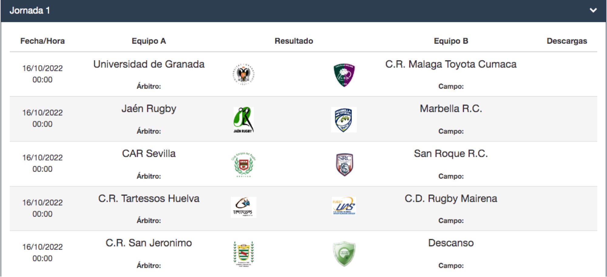Click the Universidad de Granada crest logo
Screen dimensions: 607x277
tap(243, 75)
